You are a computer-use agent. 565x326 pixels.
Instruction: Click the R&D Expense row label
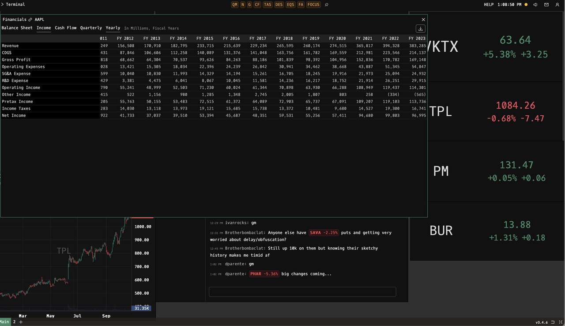(x=15, y=80)
